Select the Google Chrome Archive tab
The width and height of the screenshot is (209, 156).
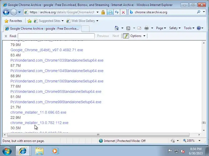[42, 29]
